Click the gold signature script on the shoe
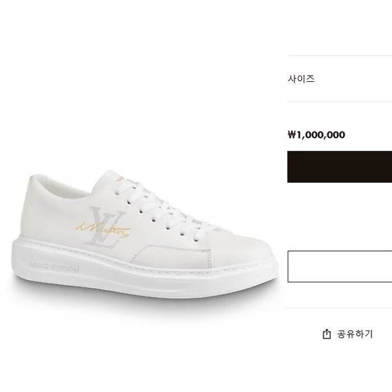This screenshot has width=392, height=392. [103, 230]
